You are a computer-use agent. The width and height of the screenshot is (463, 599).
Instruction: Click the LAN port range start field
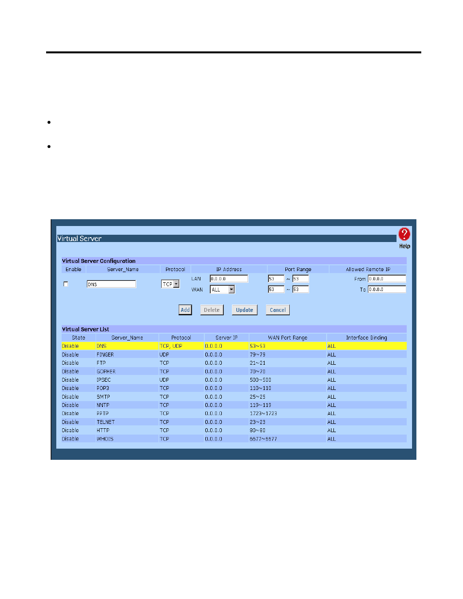pos(276,279)
